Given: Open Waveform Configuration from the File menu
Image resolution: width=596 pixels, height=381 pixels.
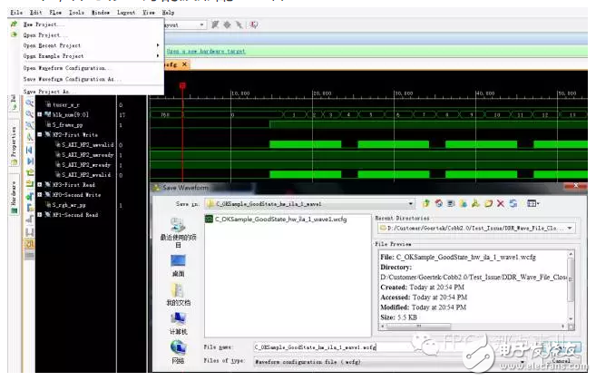Looking at the screenshot, I should click(x=65, y=68).
